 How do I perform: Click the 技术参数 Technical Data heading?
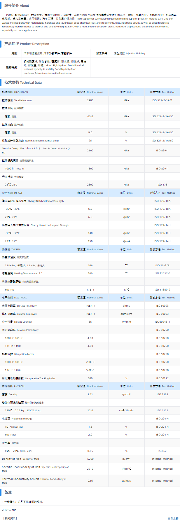click(x=23, y=83)
